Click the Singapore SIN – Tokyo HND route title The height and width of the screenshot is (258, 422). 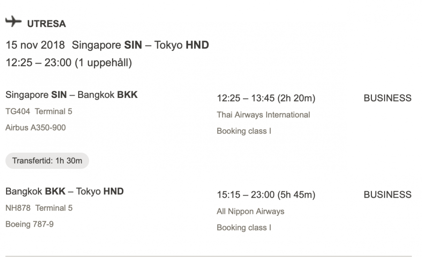point(140,45)
